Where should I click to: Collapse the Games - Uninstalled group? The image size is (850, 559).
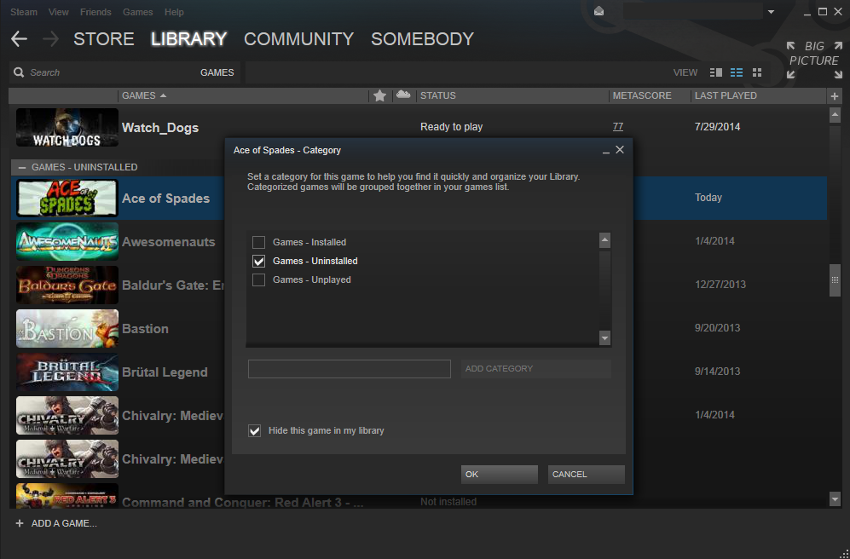(21, 167)
